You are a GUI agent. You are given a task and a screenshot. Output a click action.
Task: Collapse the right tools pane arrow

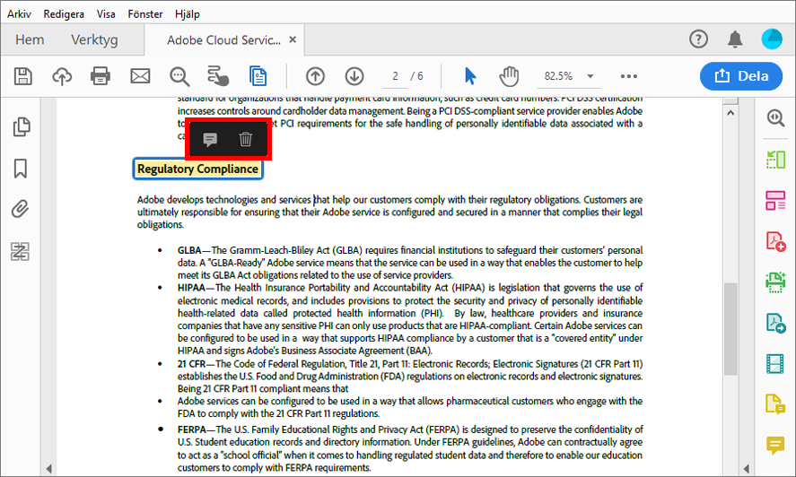click(x=747, y=468)
